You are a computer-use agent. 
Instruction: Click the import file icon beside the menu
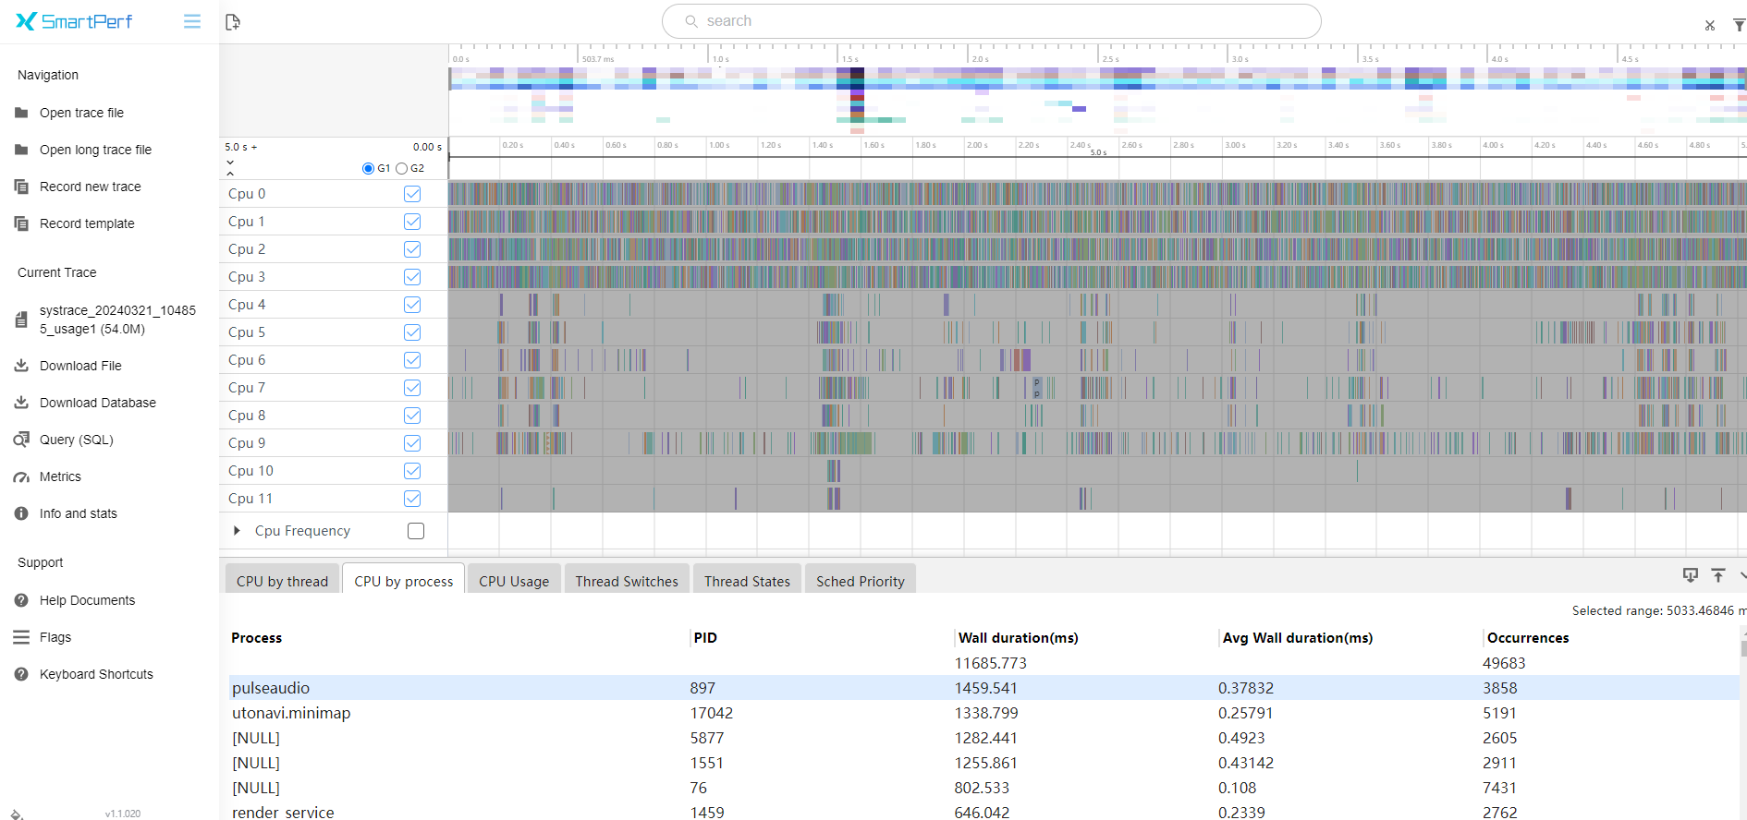233,21
